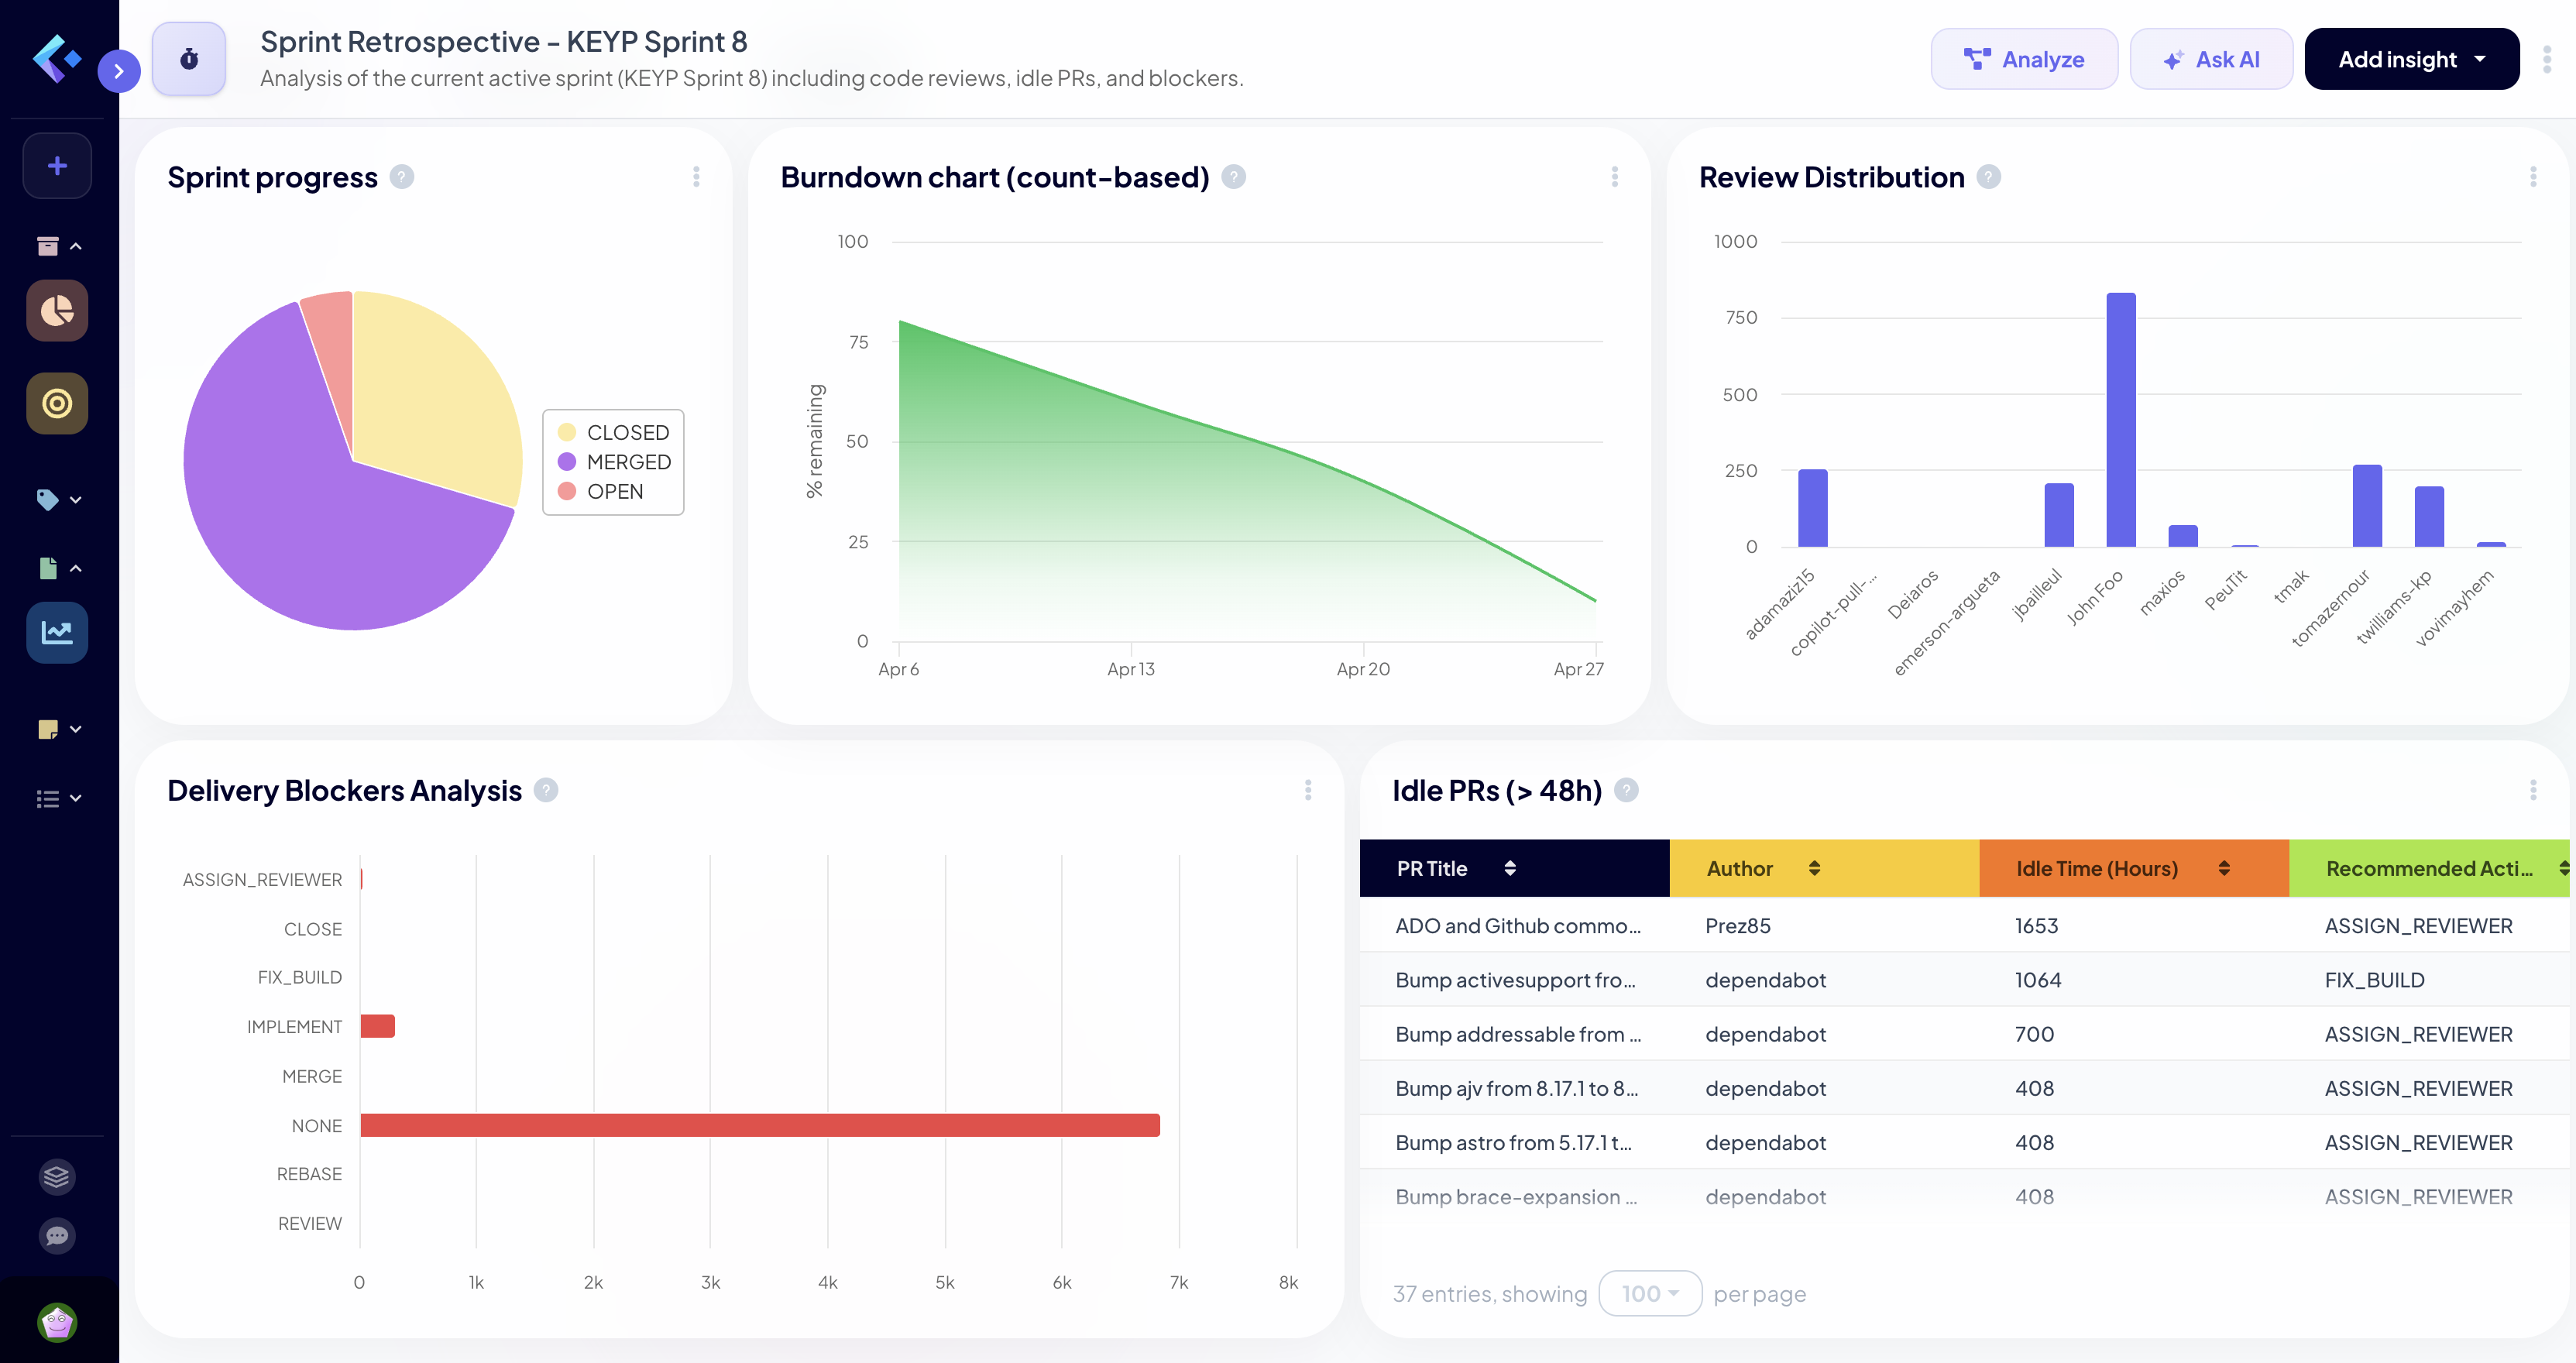The height and width of the screenshot is (1363, 2576).
Task: Select row 'Bump ajv from 8.17.1 to 8...'
Action: click(1964, 1088)
